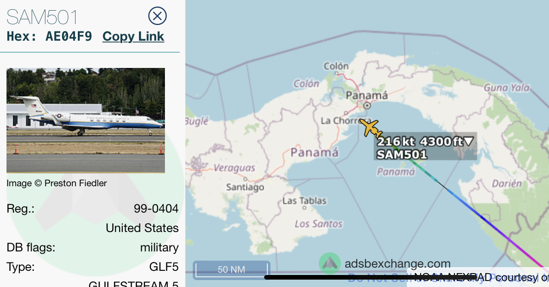
Task: Click the Las Tablas town marker
Action: (304, 208)
